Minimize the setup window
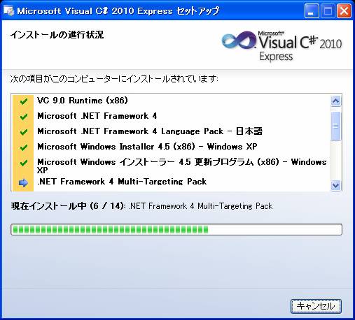This screenshot has height=320, width=355. tap(312, 11)
